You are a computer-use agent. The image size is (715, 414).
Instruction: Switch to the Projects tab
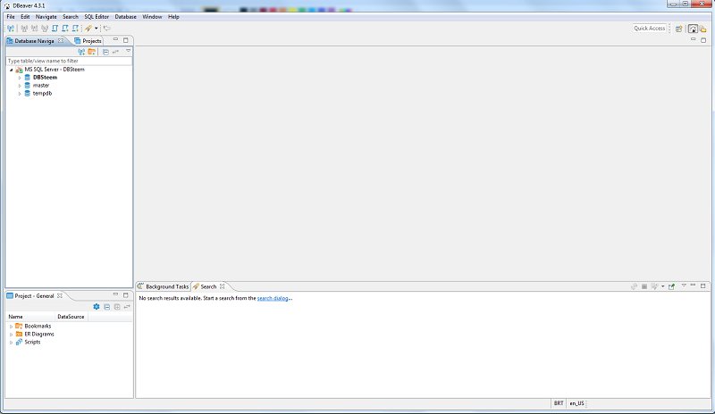click(x=88, y=40)
